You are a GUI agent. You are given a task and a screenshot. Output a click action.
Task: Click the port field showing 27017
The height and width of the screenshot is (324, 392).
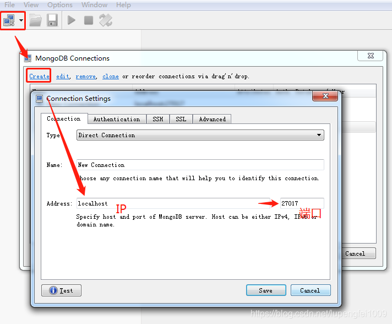pyautogui.click(x=302, y=203)
